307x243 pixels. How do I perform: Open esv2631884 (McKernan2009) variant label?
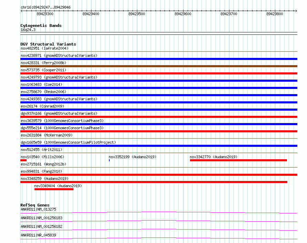pyautogui.click(x=47, y=135)
